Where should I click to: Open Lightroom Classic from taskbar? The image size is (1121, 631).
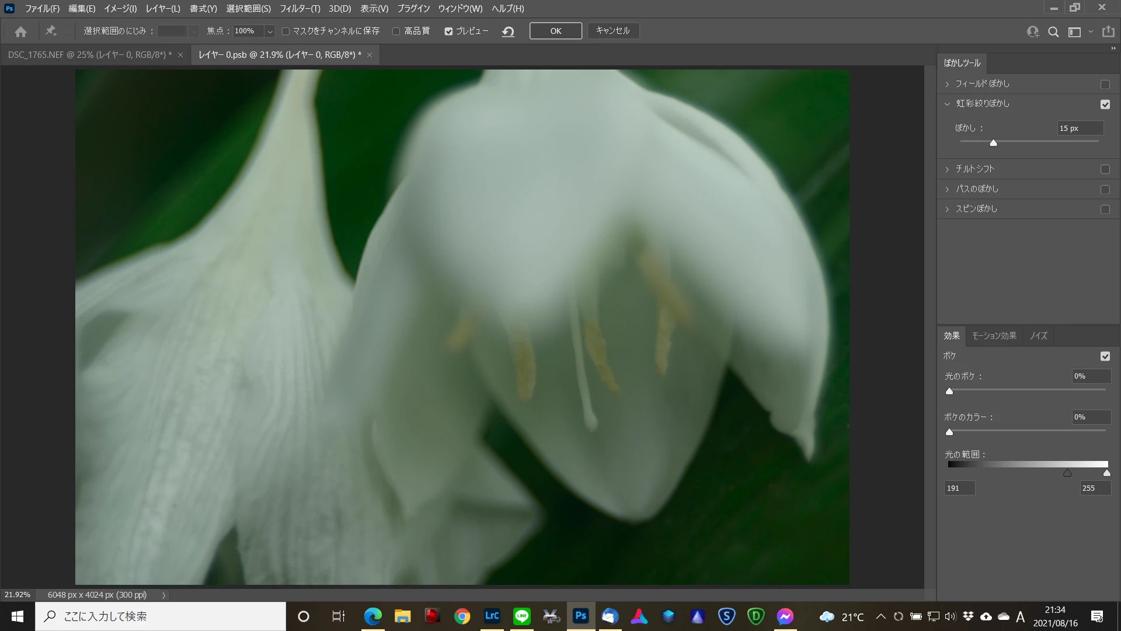click(x=492, y=616)
